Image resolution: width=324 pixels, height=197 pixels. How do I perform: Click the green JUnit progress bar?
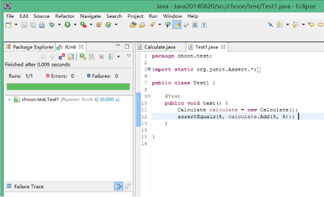point(68,87)
